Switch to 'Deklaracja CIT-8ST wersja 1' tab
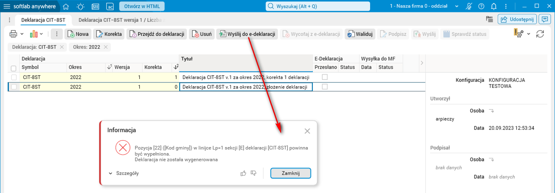The height and width of the screenshot is (193, 555). point(121,20)
